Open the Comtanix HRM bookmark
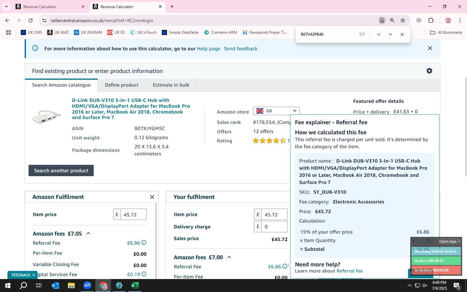 [x=221, y=32]
